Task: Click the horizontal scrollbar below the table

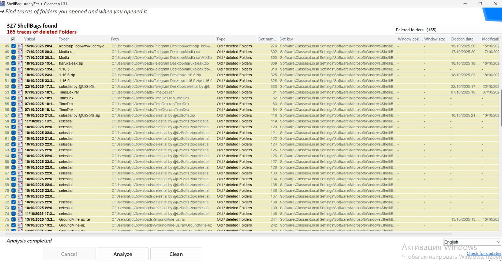Action: click(x=228, y=234)
